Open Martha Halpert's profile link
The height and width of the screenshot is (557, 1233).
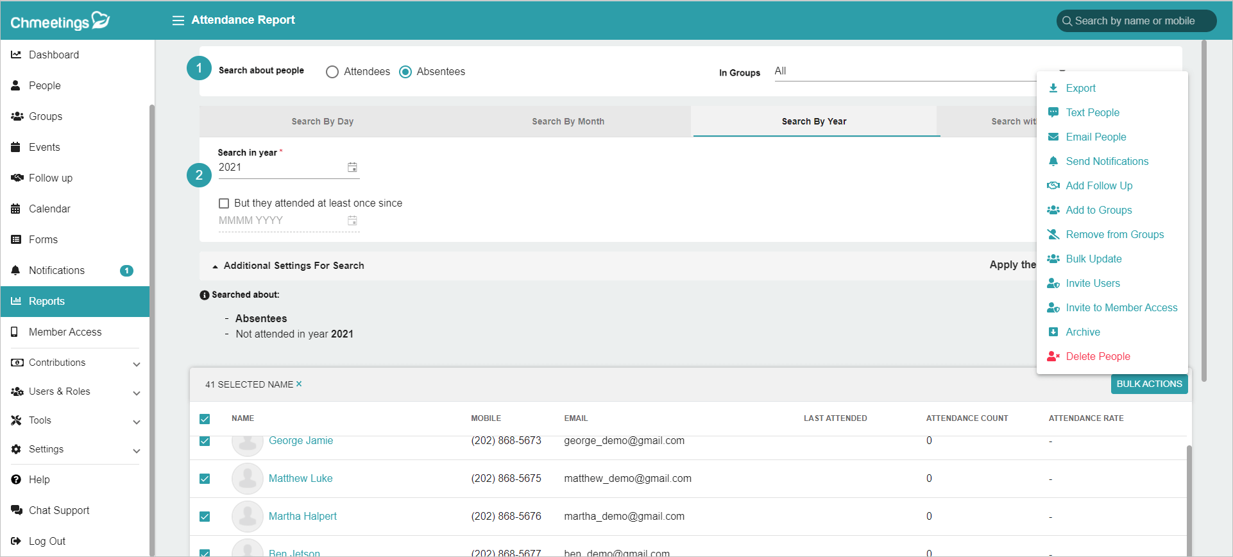click(302, 516)
